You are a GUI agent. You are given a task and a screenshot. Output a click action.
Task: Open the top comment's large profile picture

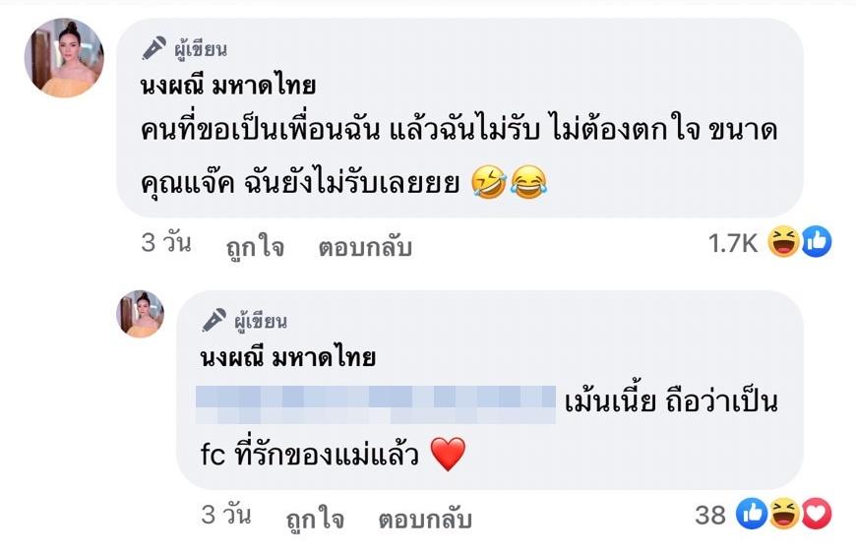click(x=64, y=58)
